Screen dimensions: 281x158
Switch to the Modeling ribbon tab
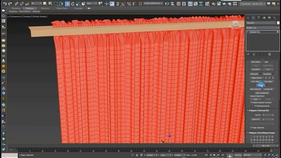[x=16, y=8]
